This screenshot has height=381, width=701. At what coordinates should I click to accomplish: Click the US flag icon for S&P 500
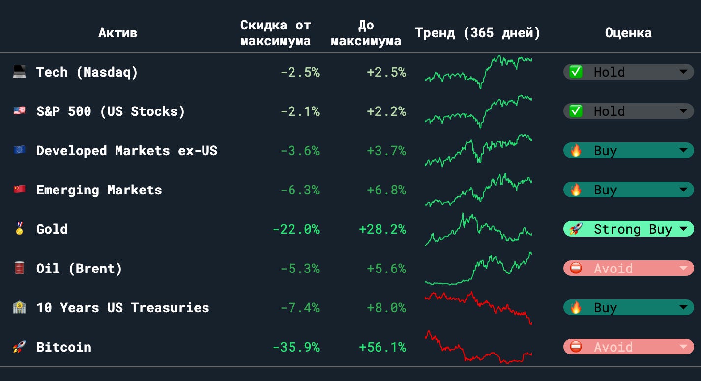tap(19, 111)
